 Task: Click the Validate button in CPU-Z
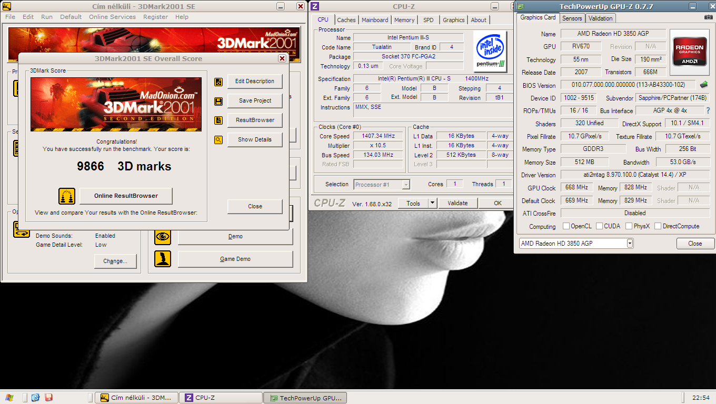pyautogui.click(x=458, y=203)
